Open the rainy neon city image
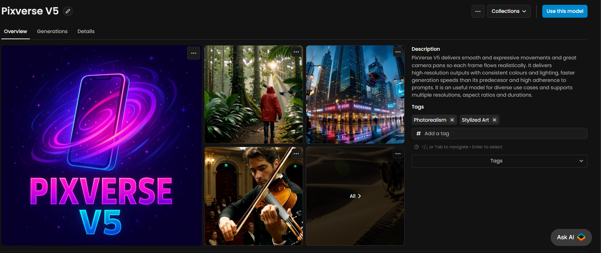Image resolution: width=601 pixels, height=253 pixels. point(355,94)
